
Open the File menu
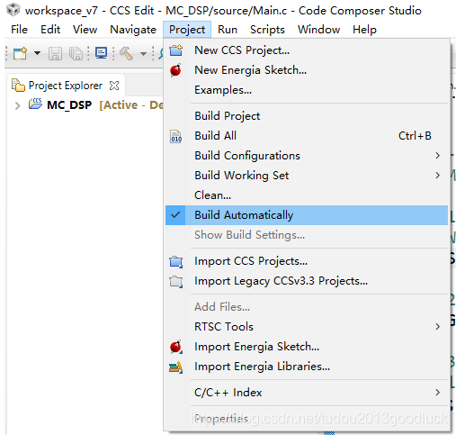point(19,30)
